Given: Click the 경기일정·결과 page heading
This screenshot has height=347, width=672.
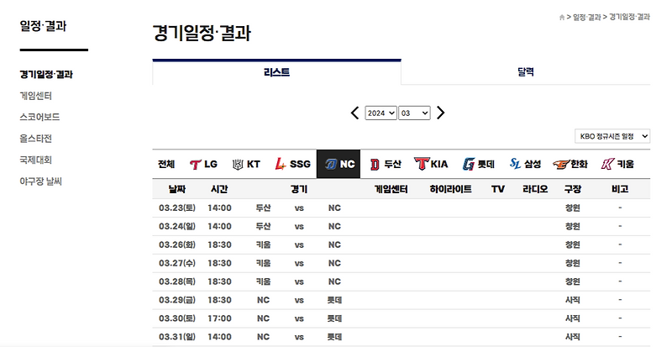Looking at the screenshot, I should coord(202,33).
